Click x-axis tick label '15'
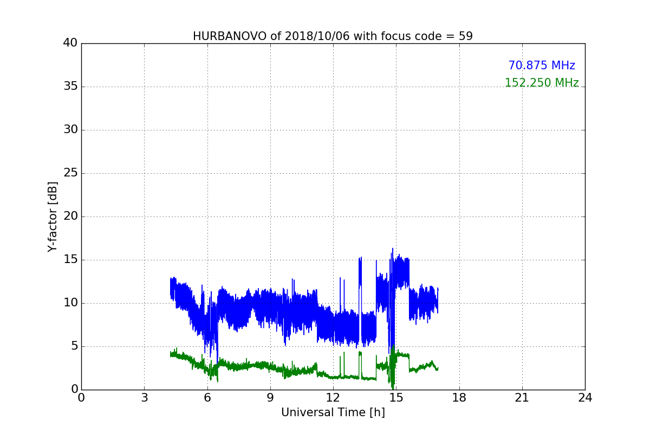 [396, 398]
